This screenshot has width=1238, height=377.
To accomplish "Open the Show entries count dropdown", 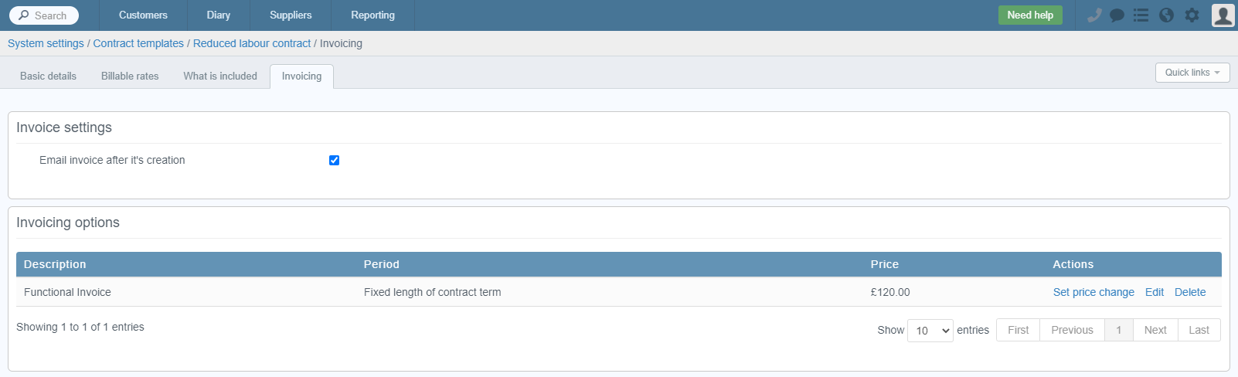I will pos(930,331).
